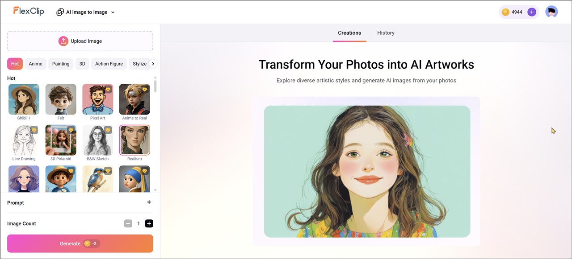The width and height of the screenshot is (572, 259).
Task: Choose the Painting style category
Action: click(x=61, y=64)
